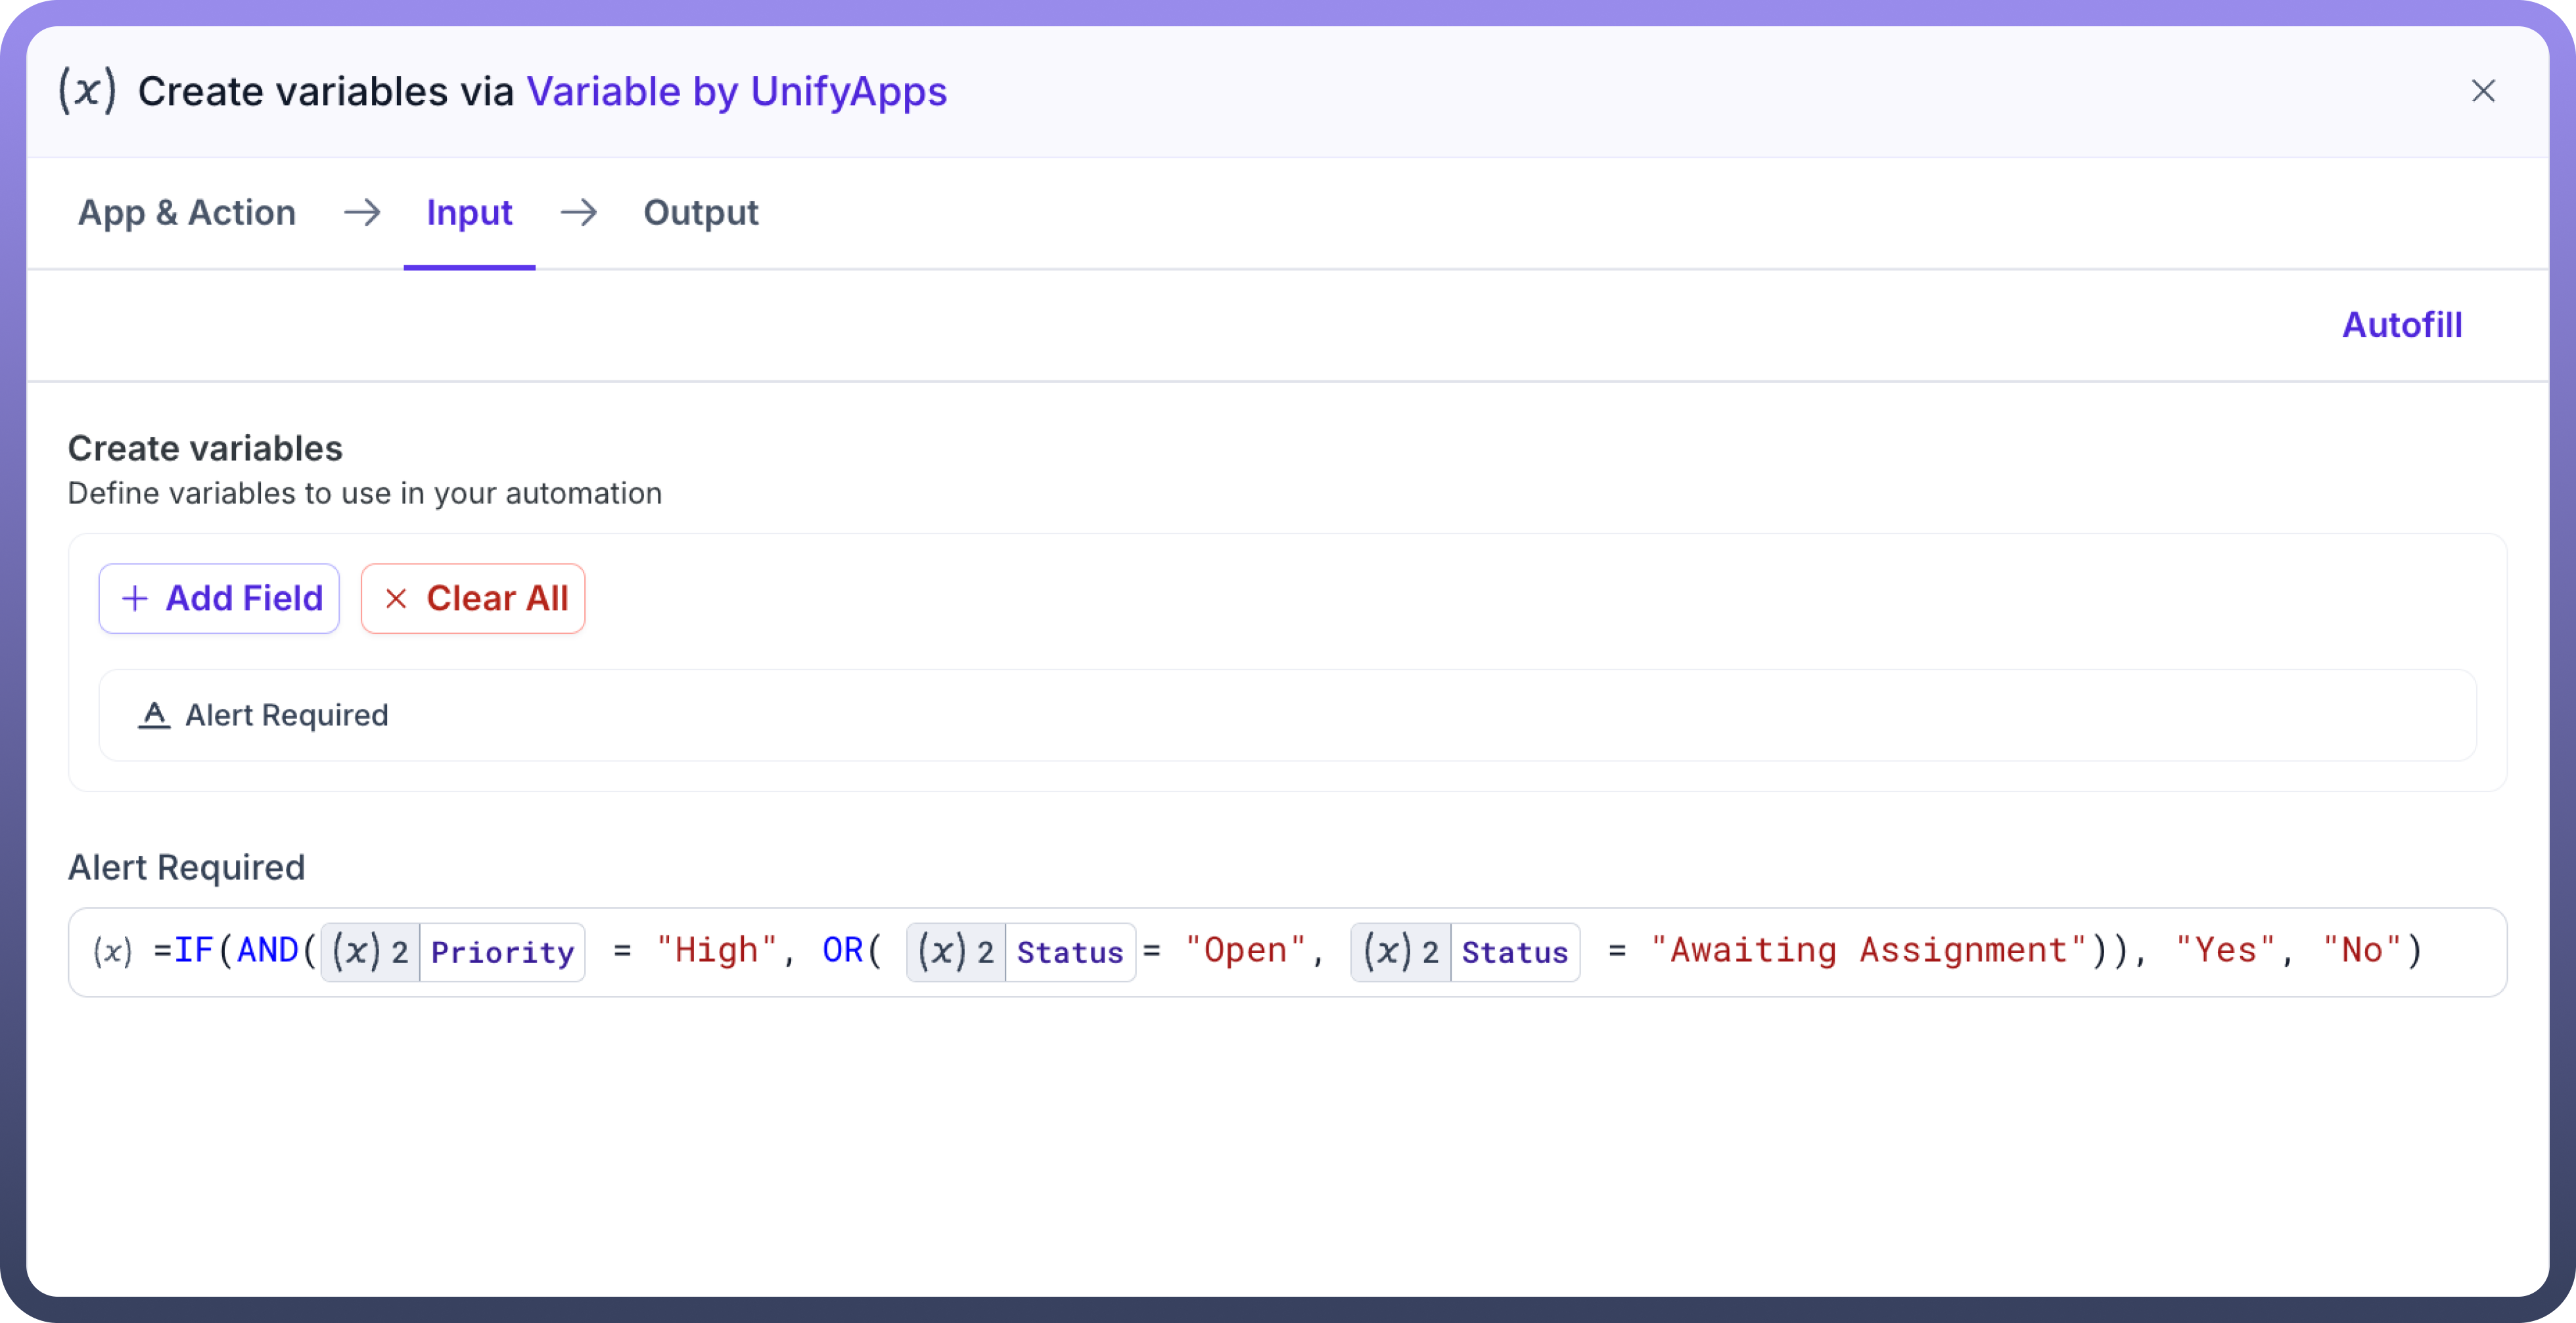Open the Output tab
Screen dimensions: 2576x1323
(x=700, y=212)
